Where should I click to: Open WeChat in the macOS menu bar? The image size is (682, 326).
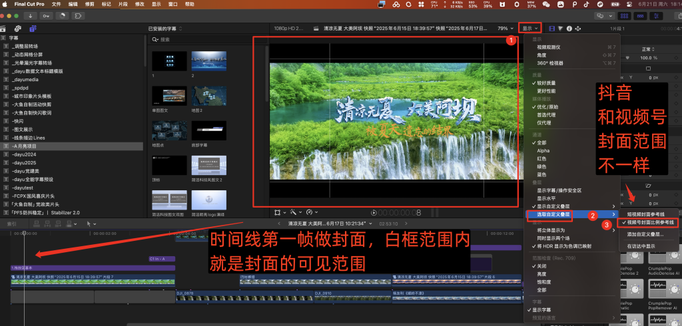[x=546, y=4]
